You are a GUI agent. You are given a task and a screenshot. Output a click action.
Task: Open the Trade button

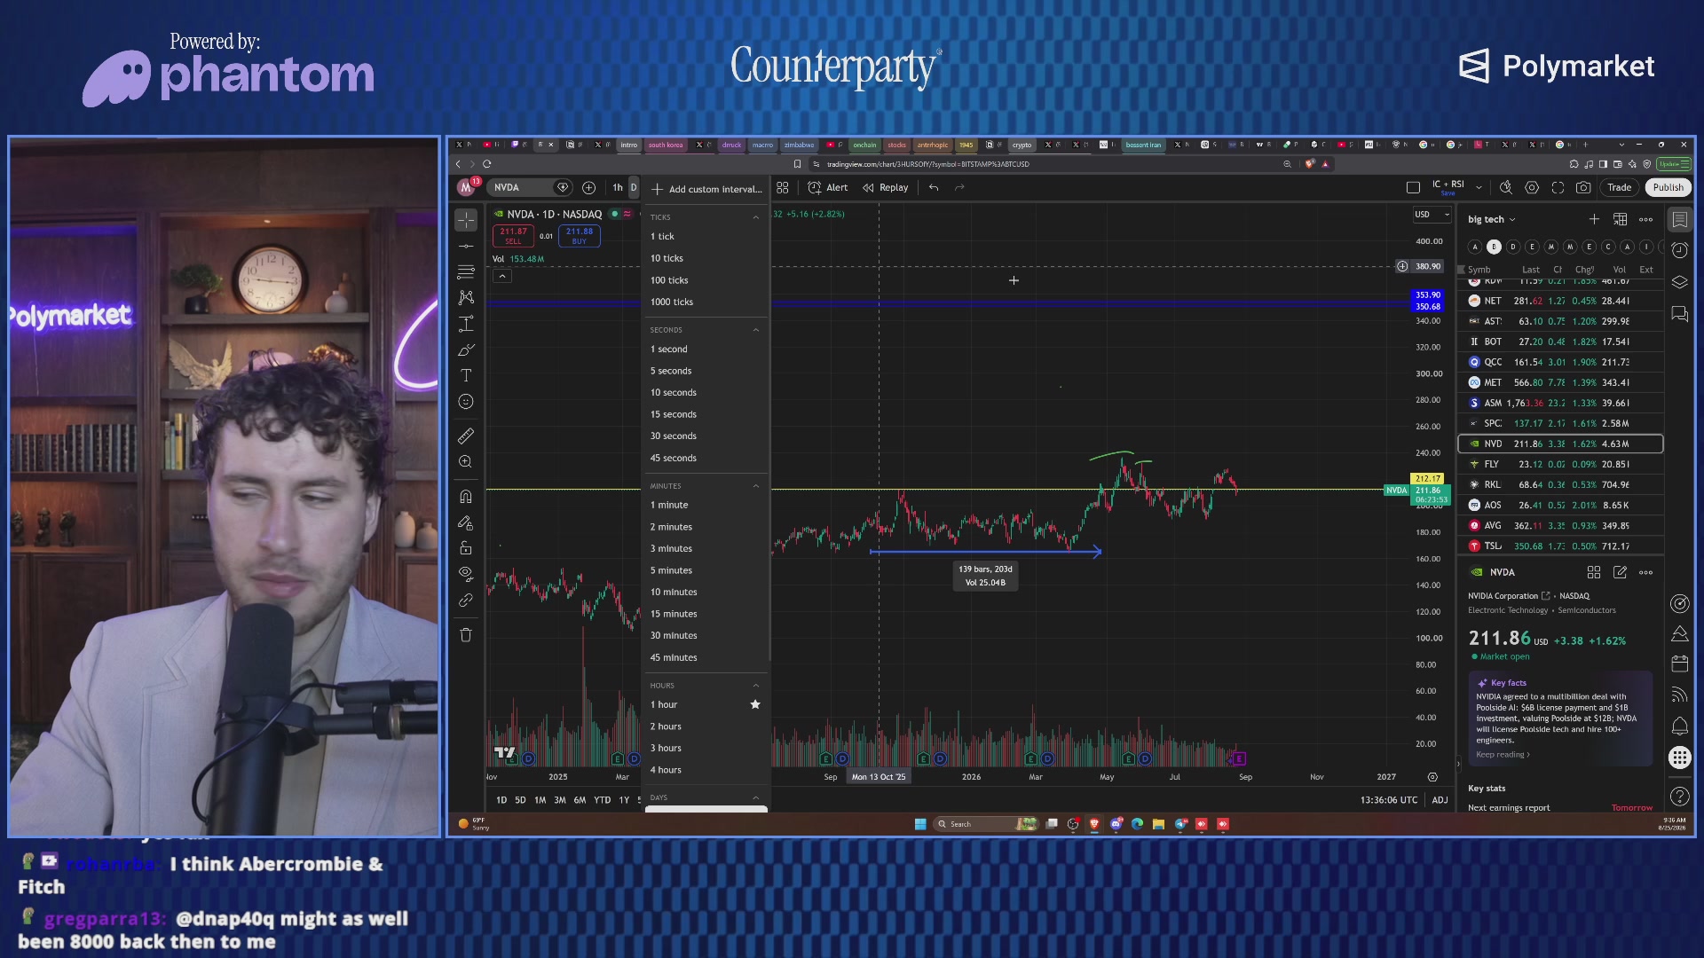pos(1619,187)
